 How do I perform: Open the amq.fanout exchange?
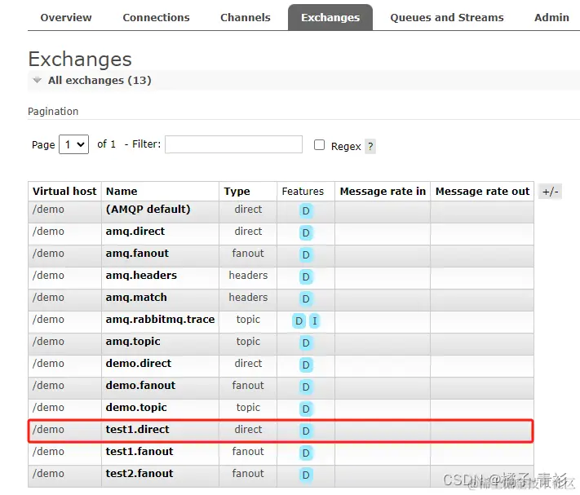(137, 254)
